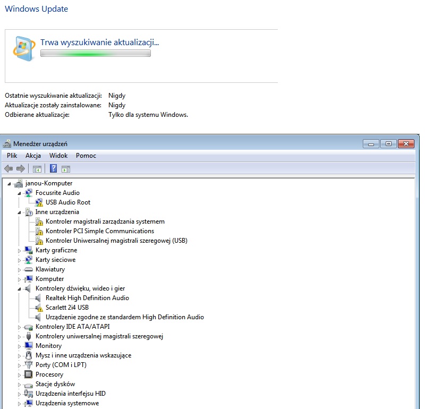Select the USB Audio Root device

(68, 202)
